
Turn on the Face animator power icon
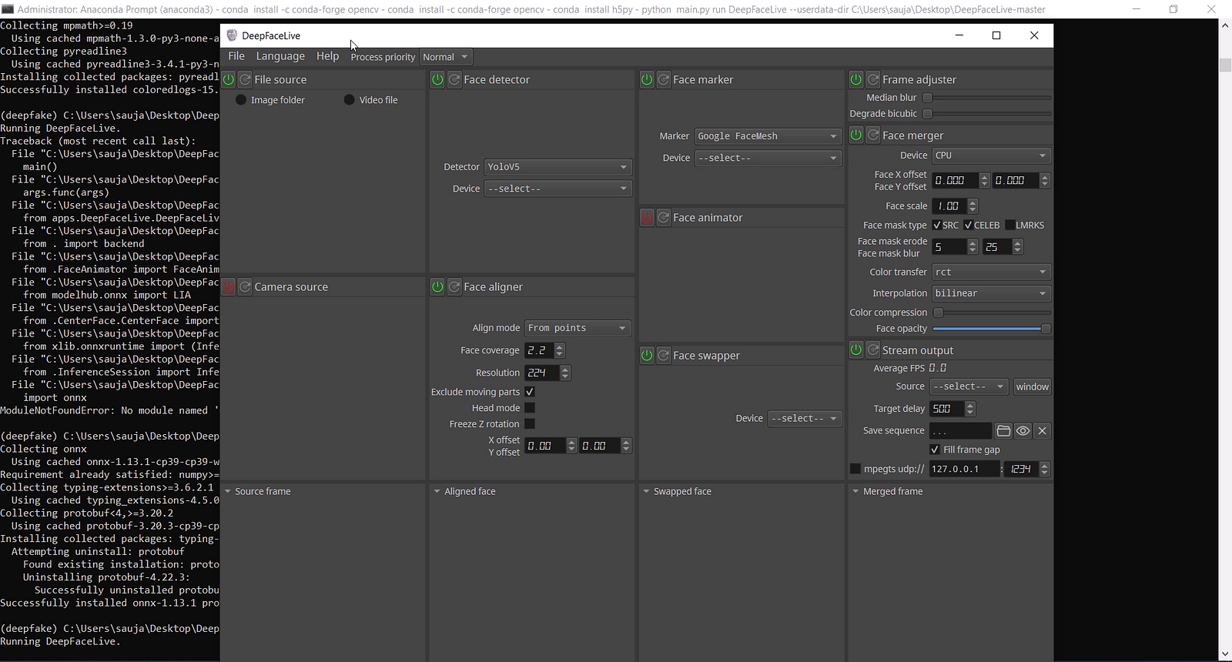647,218
